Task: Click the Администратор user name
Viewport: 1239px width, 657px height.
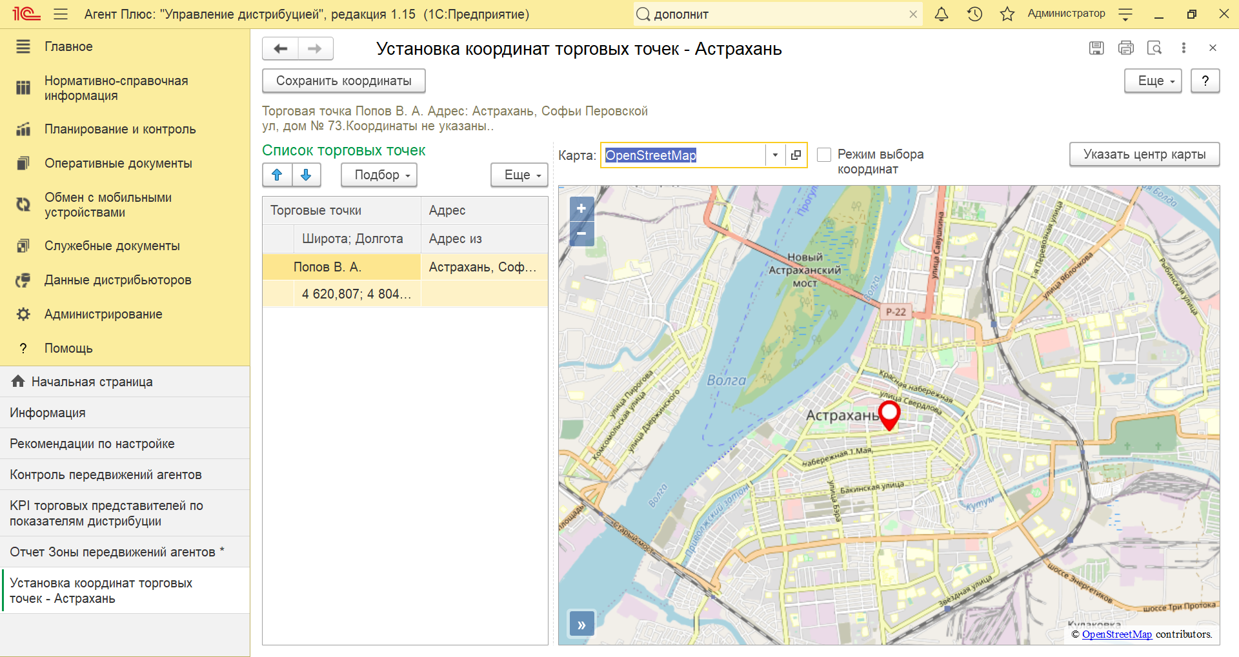Action: pyautogui.click(x=1067, y=14)
